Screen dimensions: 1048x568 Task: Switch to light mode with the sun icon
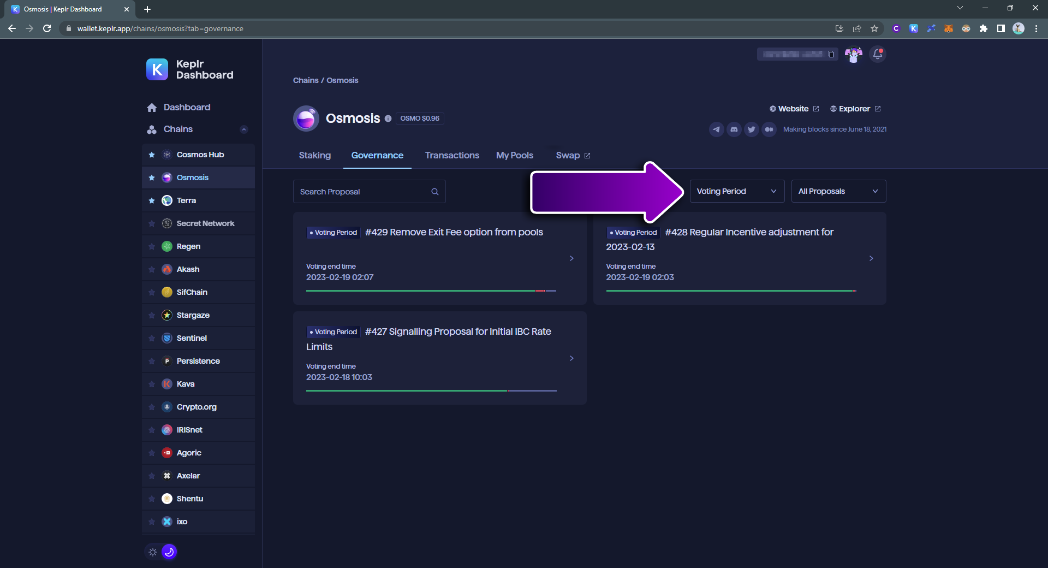(x=153, y=552)
